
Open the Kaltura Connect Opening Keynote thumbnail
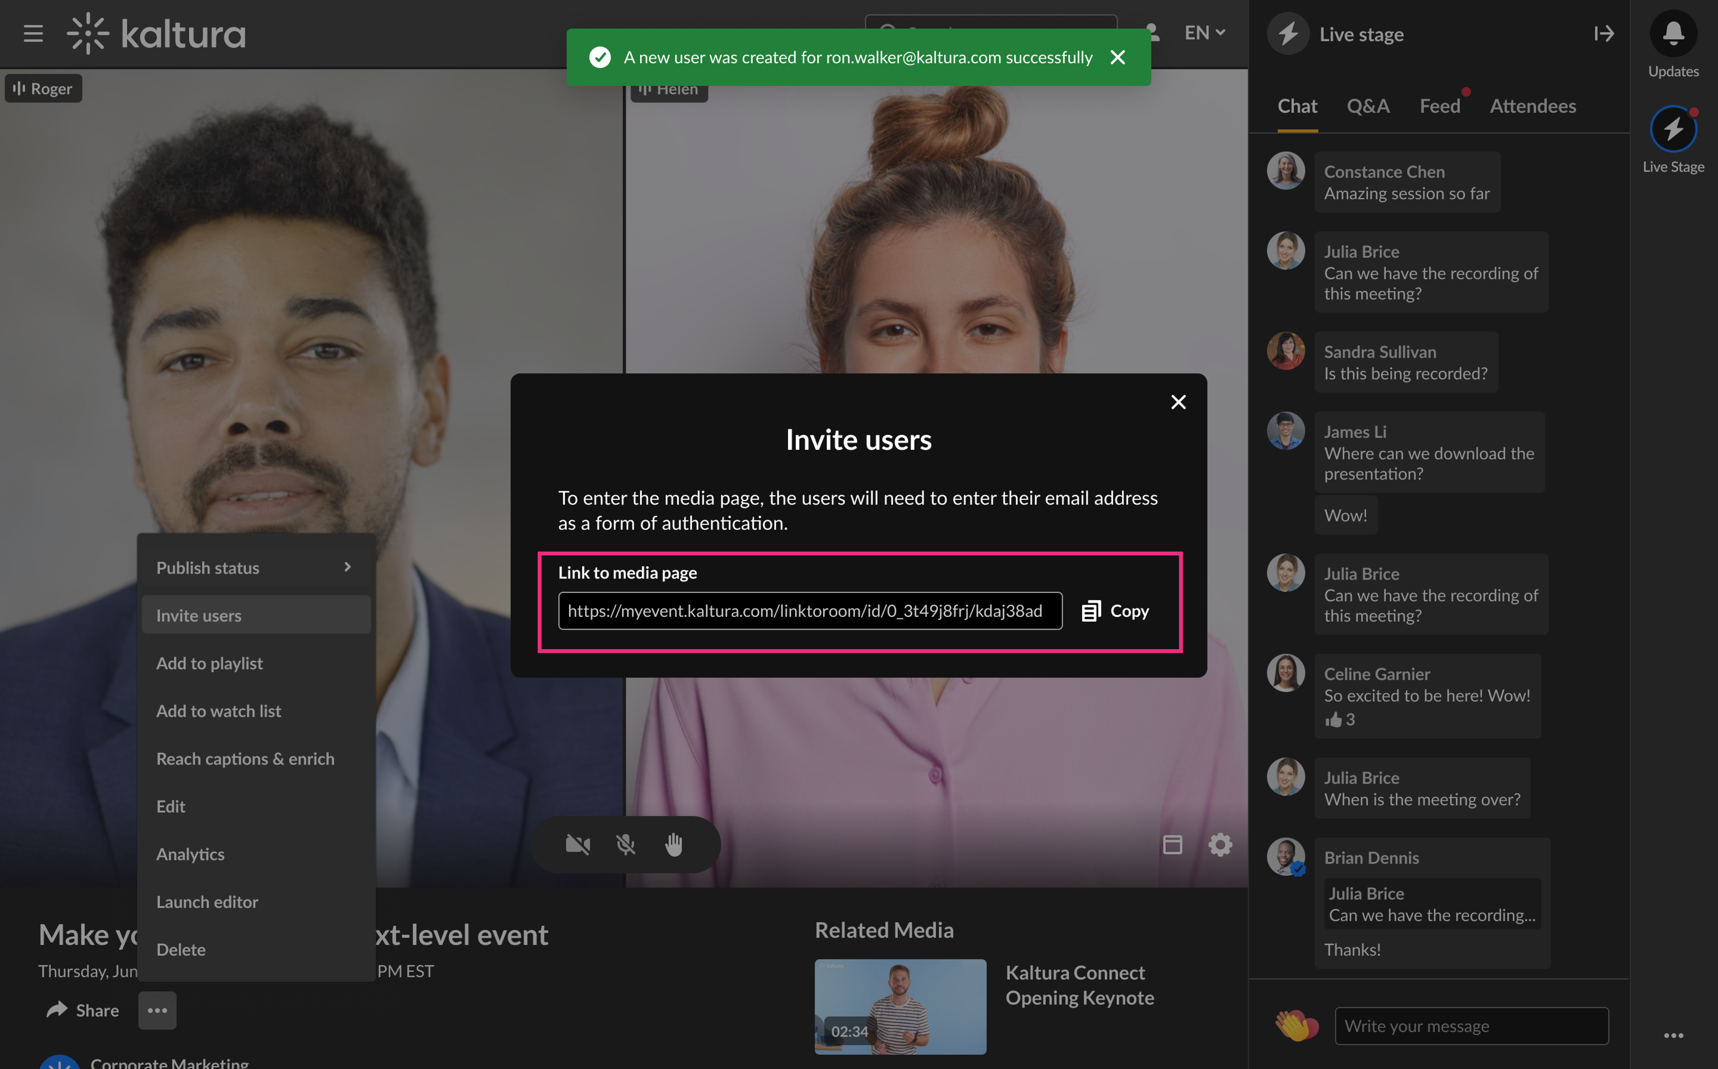point(900,1006)
